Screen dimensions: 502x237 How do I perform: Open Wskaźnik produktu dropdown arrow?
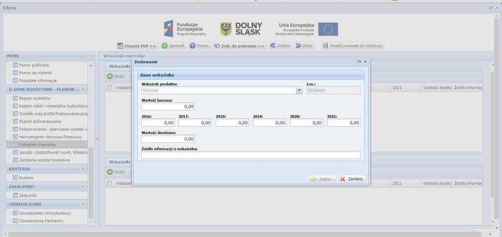[300, 90]
